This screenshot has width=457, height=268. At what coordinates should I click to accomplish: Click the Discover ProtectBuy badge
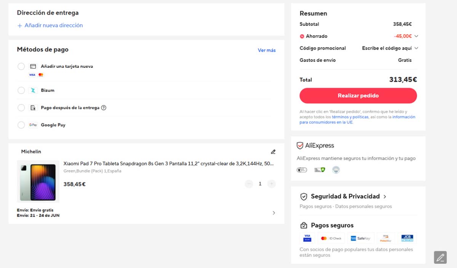tap(386, 238)
